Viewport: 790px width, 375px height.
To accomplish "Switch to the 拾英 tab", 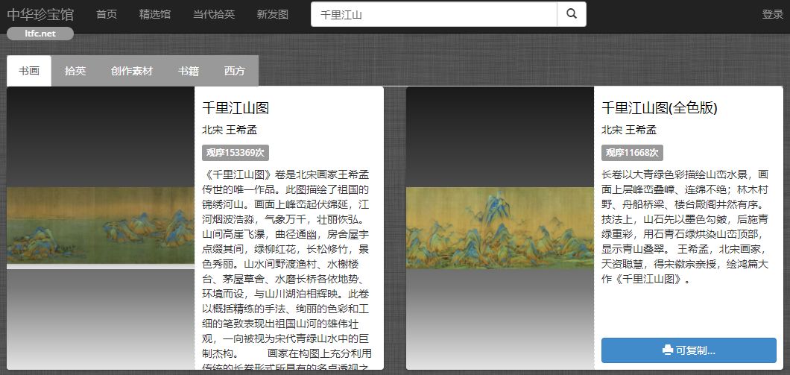I will pos(75,71).
